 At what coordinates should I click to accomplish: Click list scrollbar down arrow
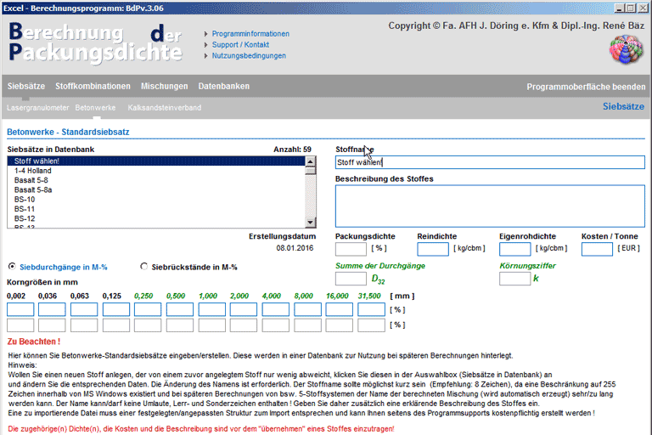pyautogui.click(x=311, y=223)
